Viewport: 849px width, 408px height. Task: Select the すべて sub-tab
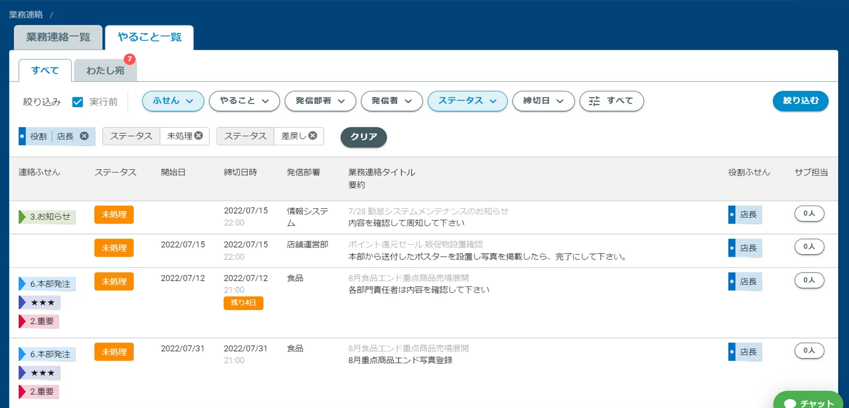45,70
